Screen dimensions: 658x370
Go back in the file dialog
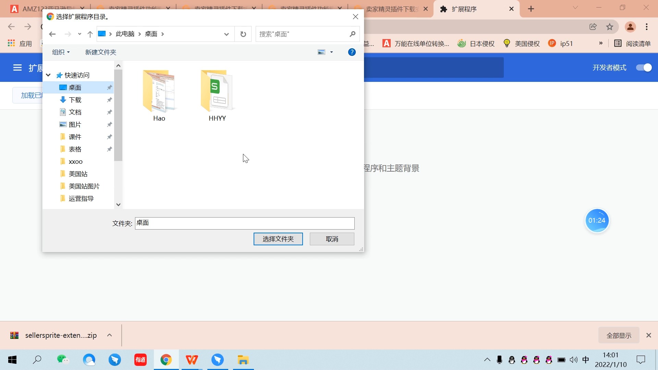coord(52,34)
